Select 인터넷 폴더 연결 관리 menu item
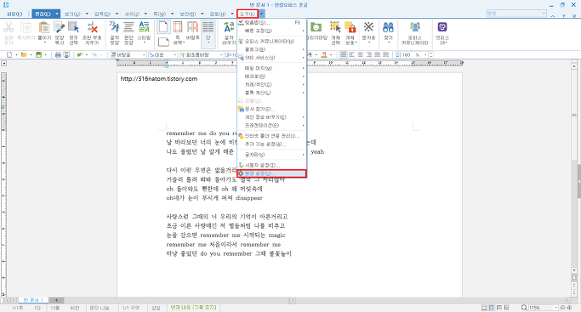The height and width of the screenshot is (312, 581). [x=271, y=136]
